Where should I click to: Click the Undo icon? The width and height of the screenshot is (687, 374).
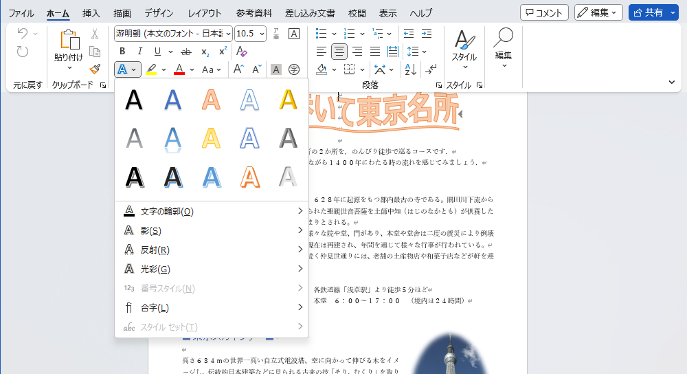click(x=23, y=34)
